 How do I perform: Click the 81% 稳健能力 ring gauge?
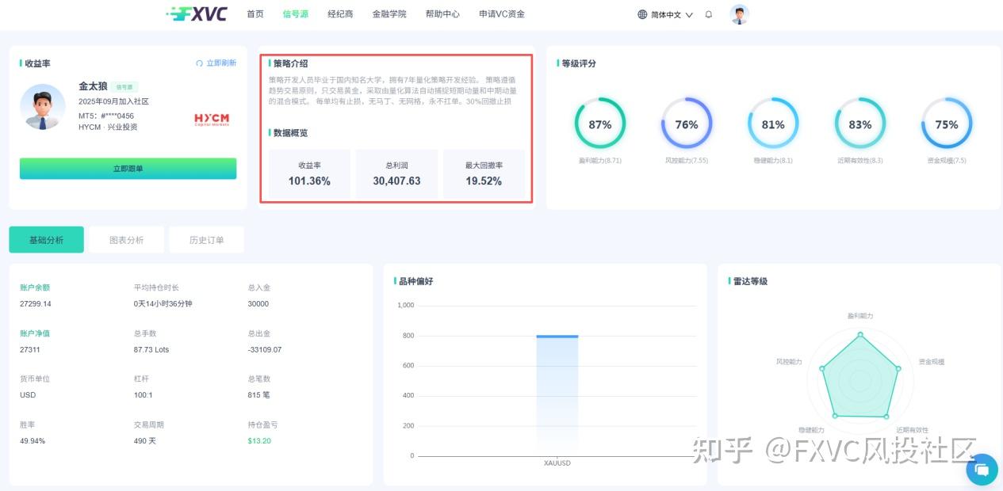pyautogui.click(x=773, y=124)
